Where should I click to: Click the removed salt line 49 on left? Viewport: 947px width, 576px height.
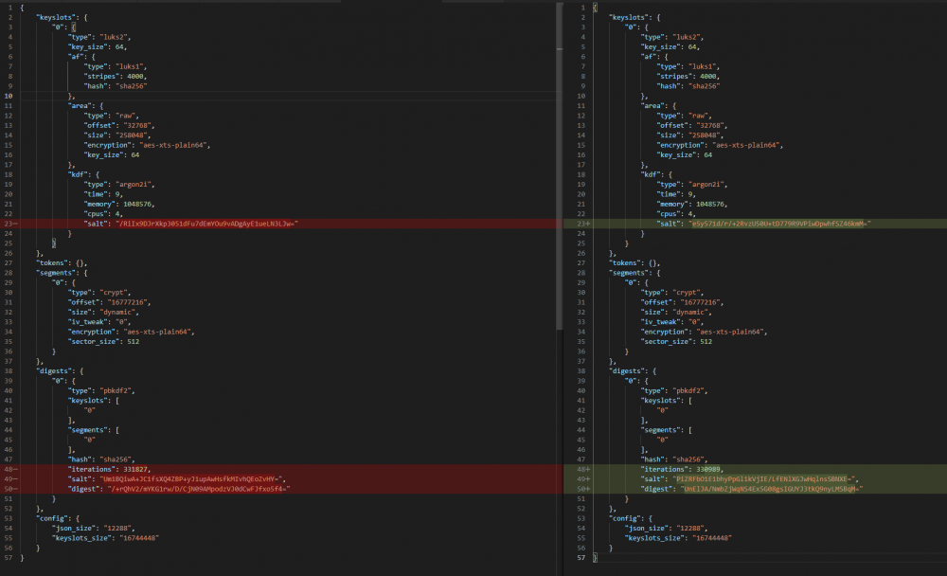click(281, 478)
